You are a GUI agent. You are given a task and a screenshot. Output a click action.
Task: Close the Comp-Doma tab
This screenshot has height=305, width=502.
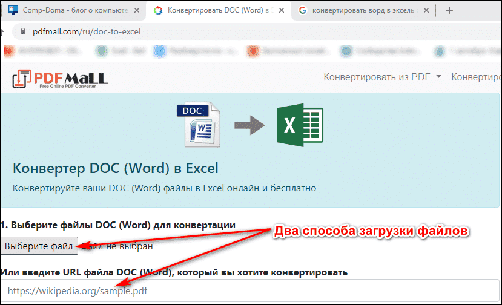[137, 10]
